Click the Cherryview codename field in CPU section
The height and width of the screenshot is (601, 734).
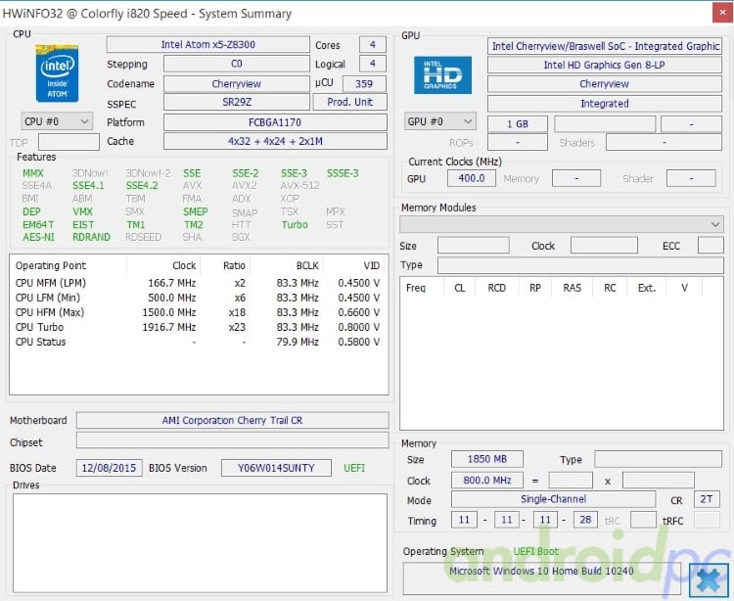point(237,84)
